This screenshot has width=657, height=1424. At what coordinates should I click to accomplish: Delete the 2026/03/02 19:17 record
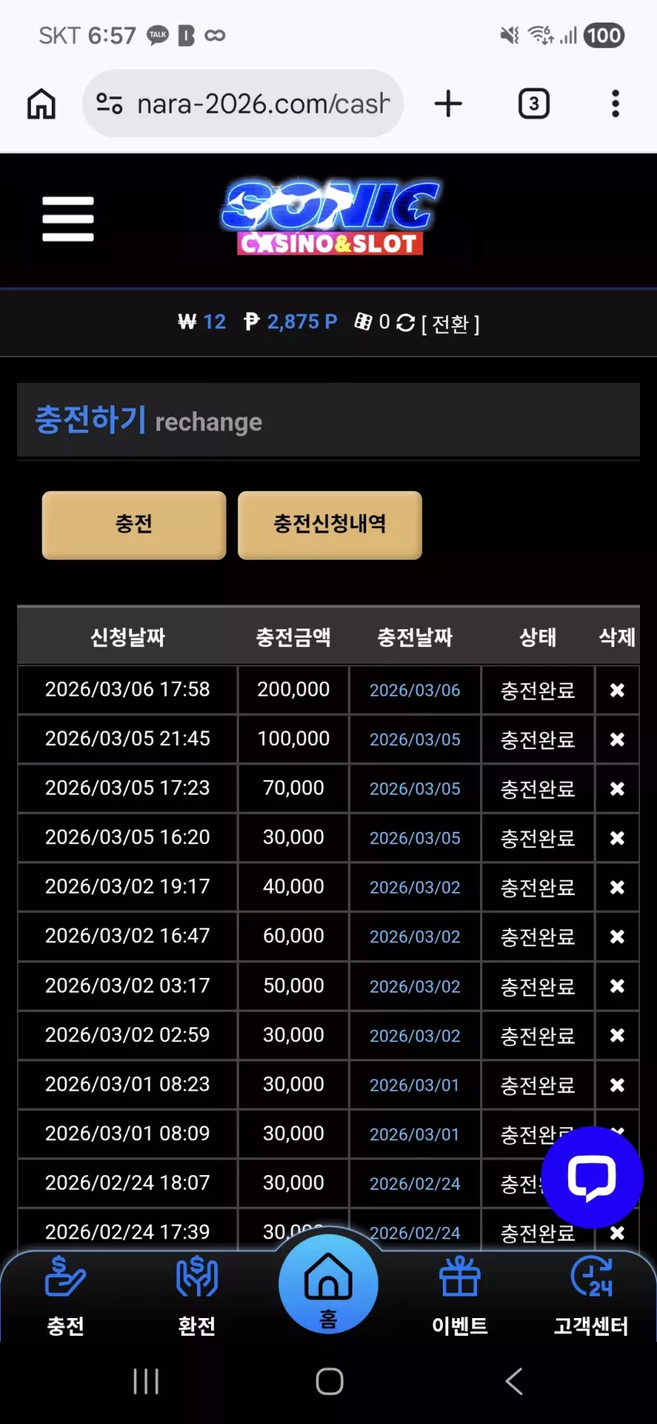point(617,887)
